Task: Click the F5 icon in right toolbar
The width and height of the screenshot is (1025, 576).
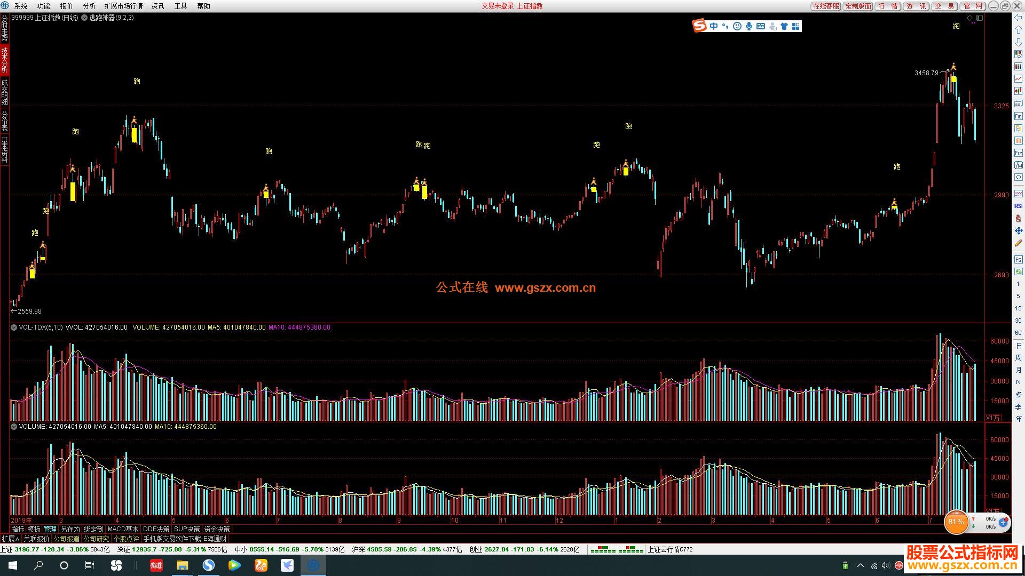Action: pos(1018,259)
